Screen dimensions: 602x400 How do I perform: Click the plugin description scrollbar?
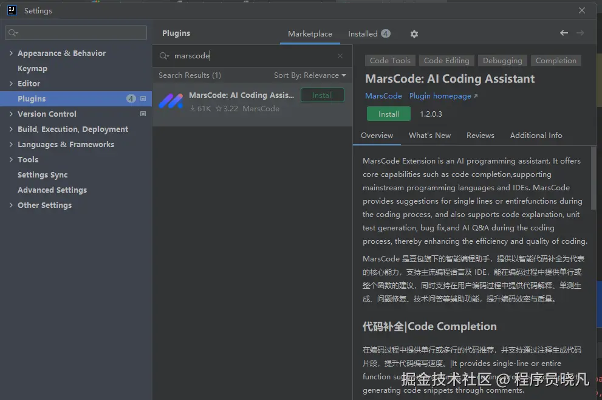(x=593, y=178)
